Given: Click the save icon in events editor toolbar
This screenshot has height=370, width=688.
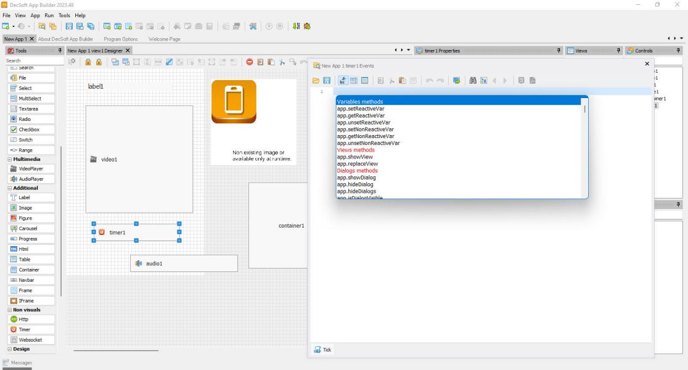Looking at the screenshot, I should pyautogui.click(x=327, y=80).
